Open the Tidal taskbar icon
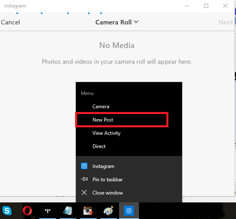Screen dimensions: 236x219 click(48, 211)
